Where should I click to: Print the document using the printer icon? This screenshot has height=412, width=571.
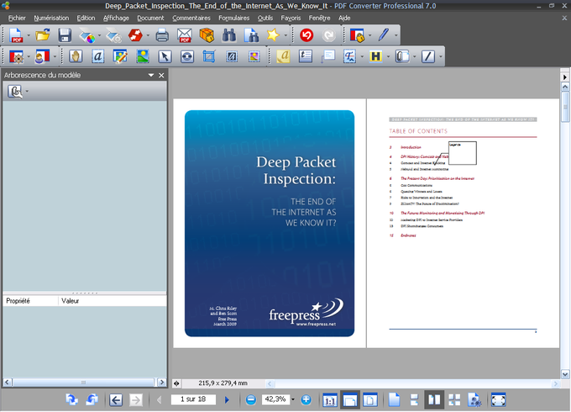[162, 35]
